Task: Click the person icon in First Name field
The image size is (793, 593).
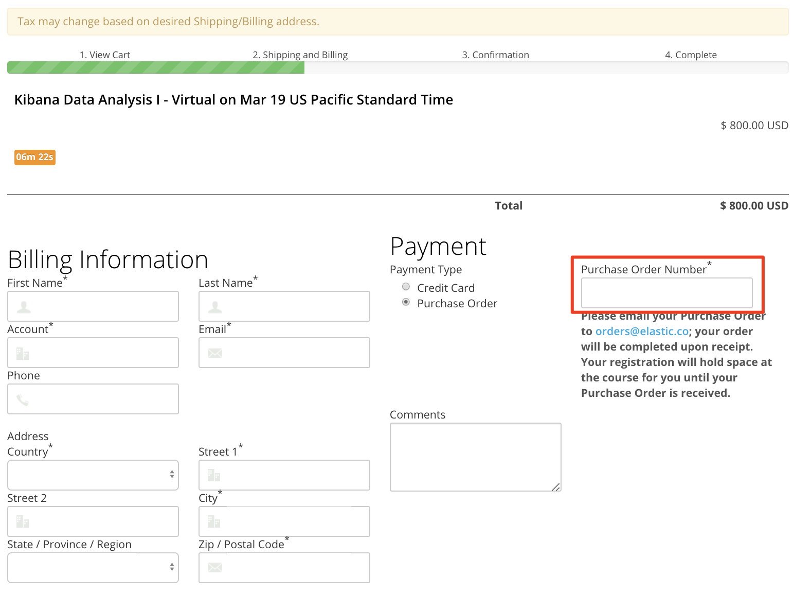Action: 24,307
